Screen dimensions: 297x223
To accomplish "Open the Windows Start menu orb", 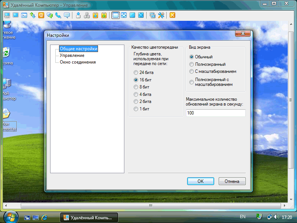I will (x=11, y=216).
